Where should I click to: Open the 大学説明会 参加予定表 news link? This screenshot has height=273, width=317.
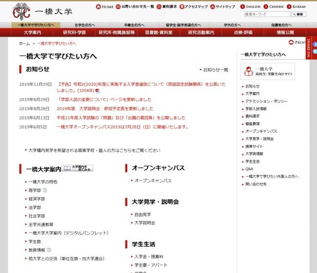[105, 109]
